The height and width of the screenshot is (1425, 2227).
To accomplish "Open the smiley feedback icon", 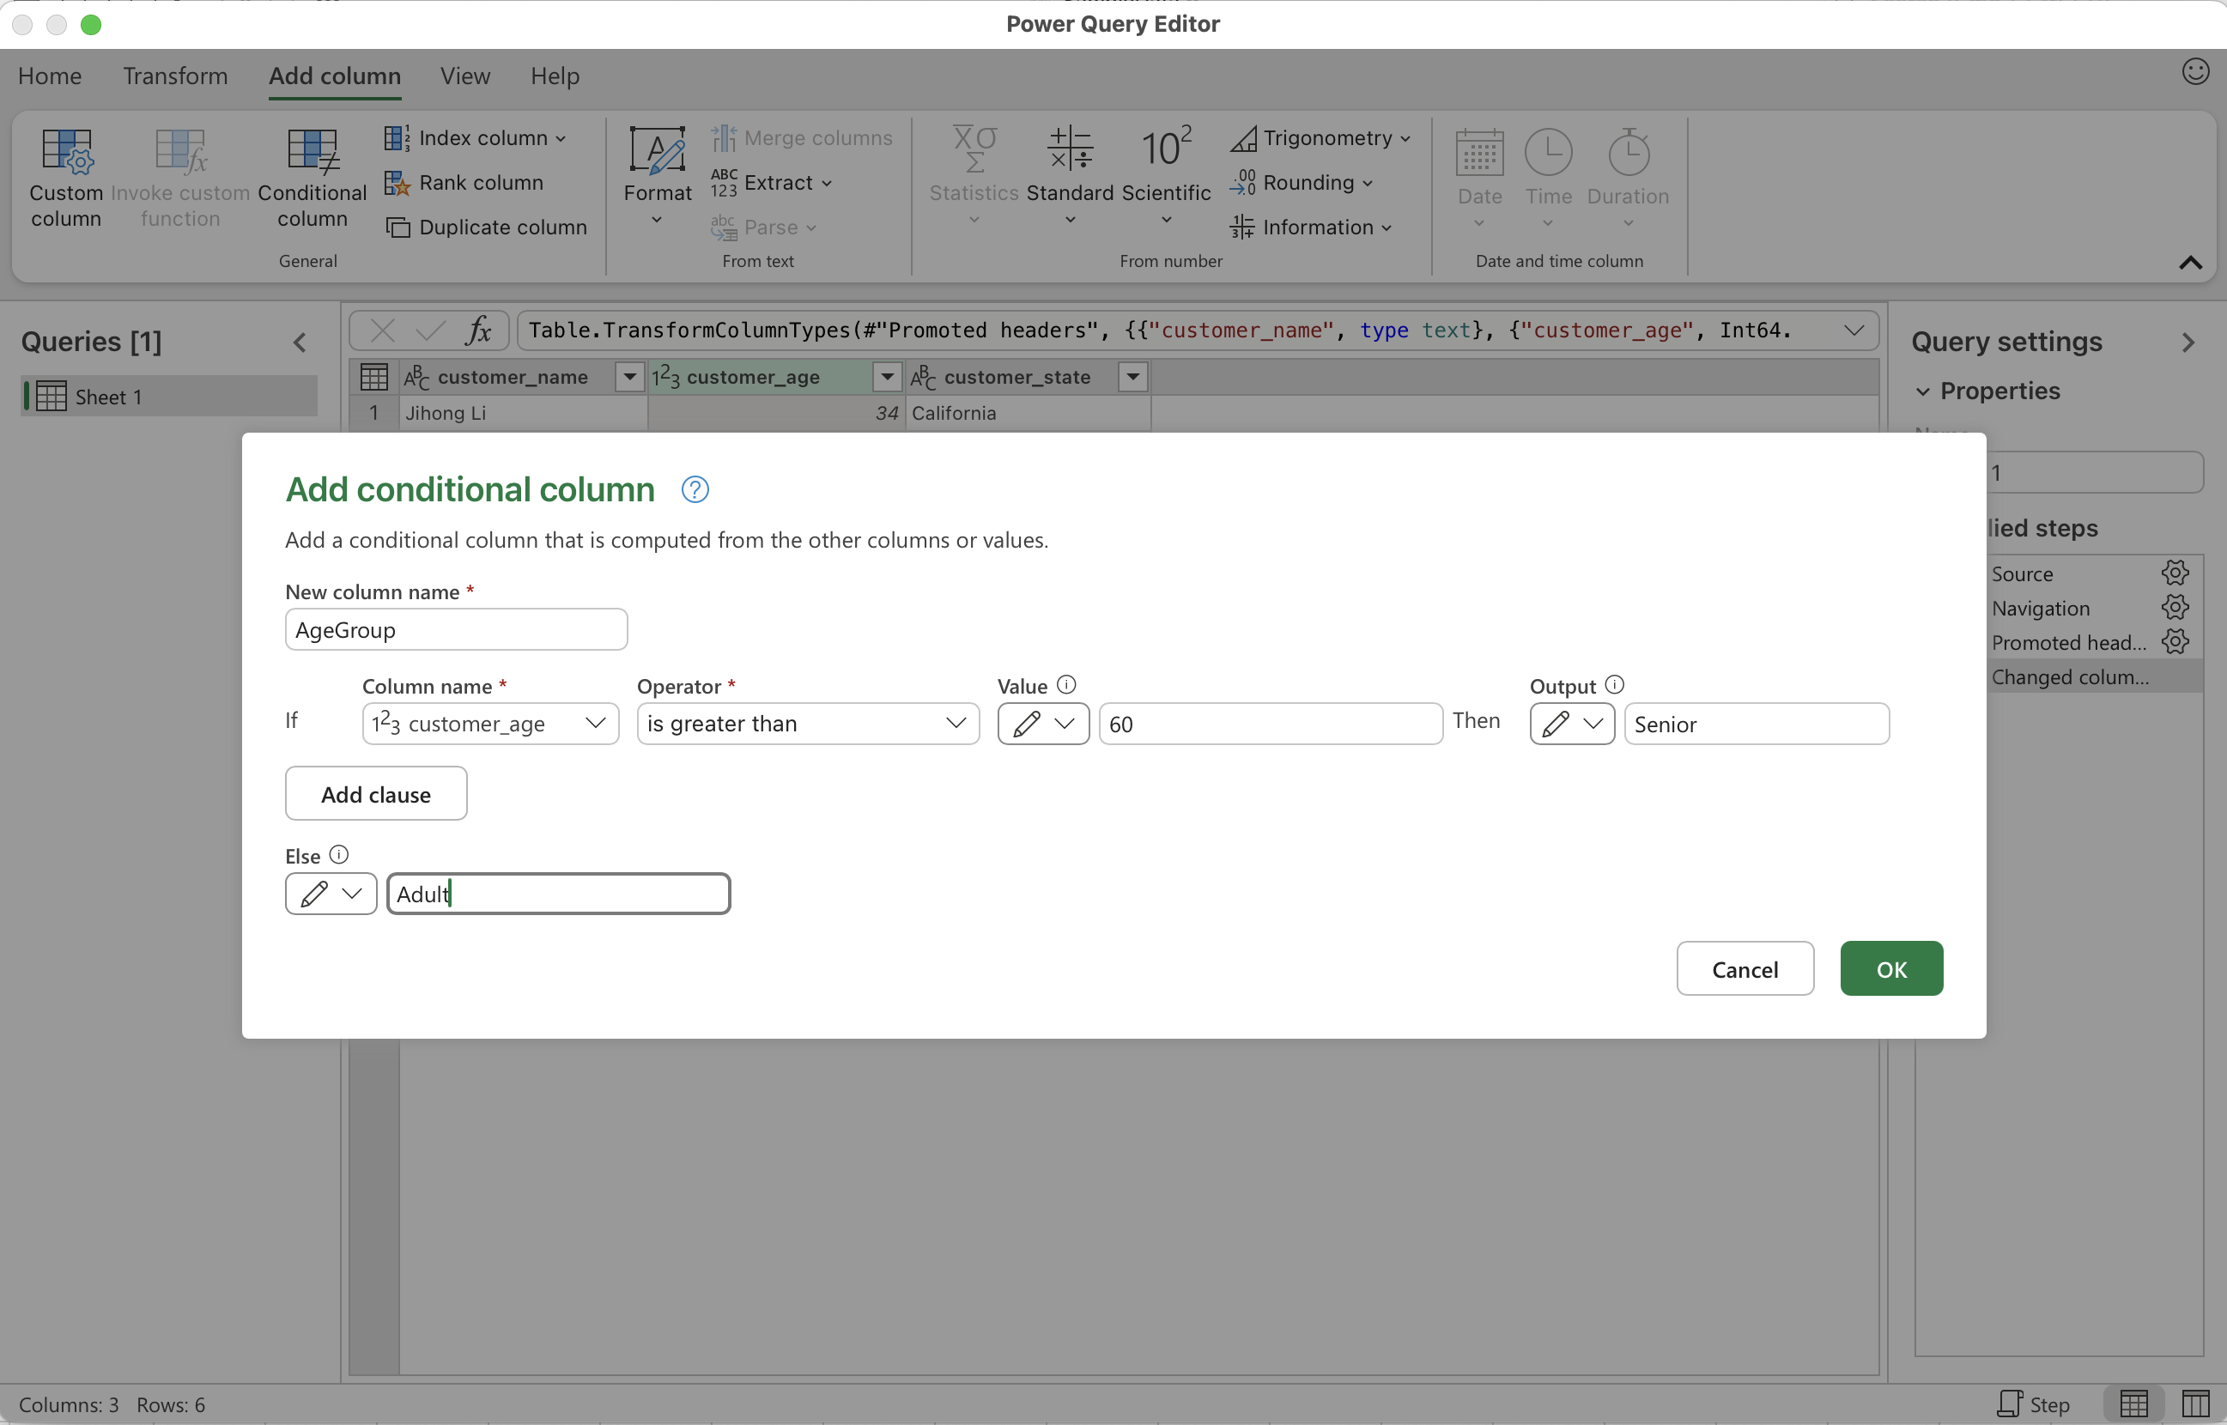I will pyautogui.click(x=2194, y=71).
